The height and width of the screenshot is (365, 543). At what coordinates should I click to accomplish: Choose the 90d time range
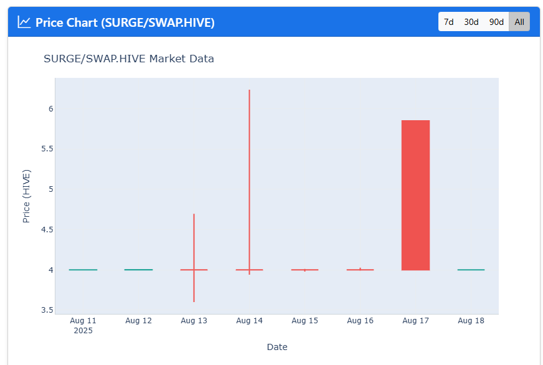(496, 22)
